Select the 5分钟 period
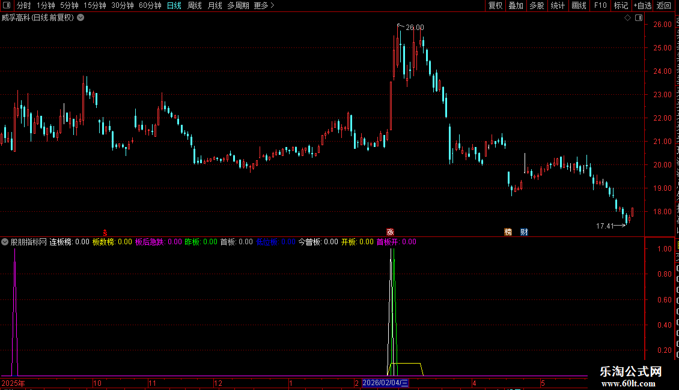This screenshot has height=390, width=679. tap(69, 5)
